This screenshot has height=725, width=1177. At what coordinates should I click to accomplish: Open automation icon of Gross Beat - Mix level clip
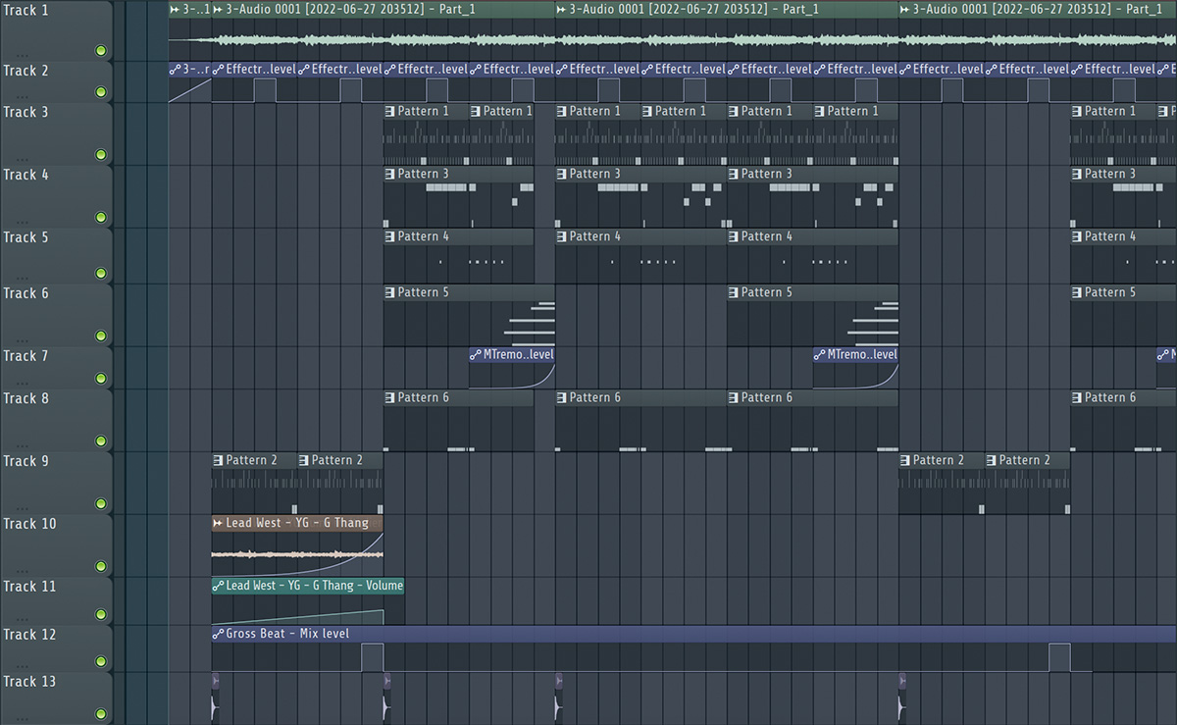point(218,634)
